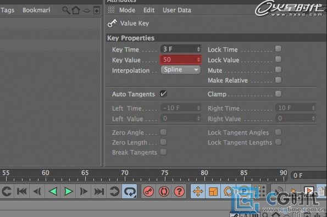Image resolution: width=327 pixels, height=217 pixels.
Task: Go to next key arrow button
Action: [114, 191]
